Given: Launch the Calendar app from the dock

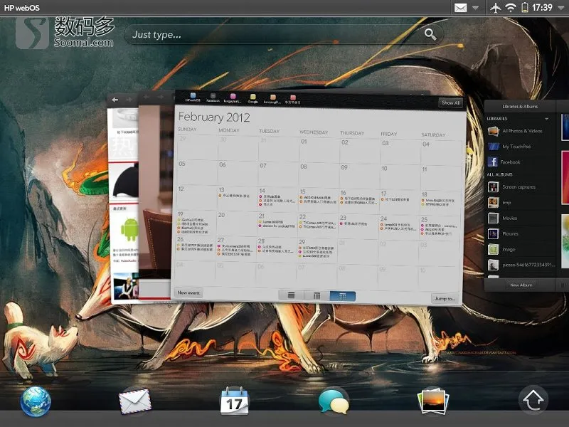Looking at the screenshot, I should (235, 401).
